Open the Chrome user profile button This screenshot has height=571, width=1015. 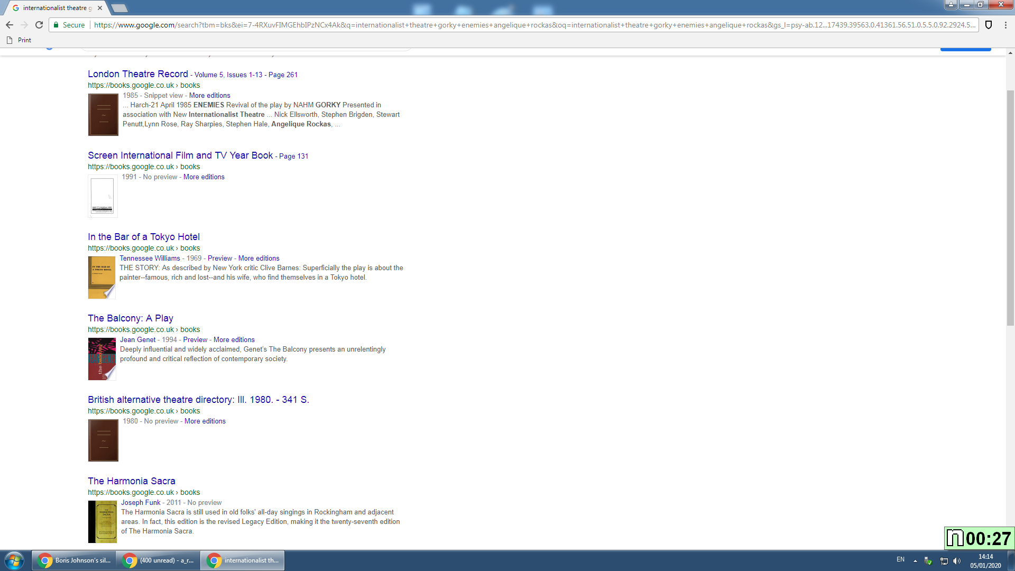951,5
